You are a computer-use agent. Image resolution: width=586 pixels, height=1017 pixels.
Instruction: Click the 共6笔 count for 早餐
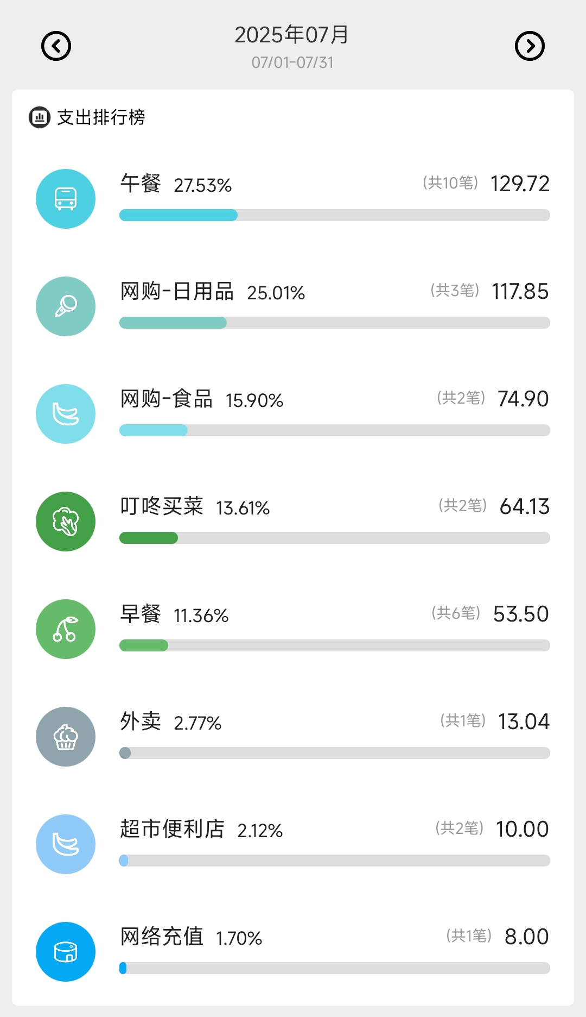point(456,613)
